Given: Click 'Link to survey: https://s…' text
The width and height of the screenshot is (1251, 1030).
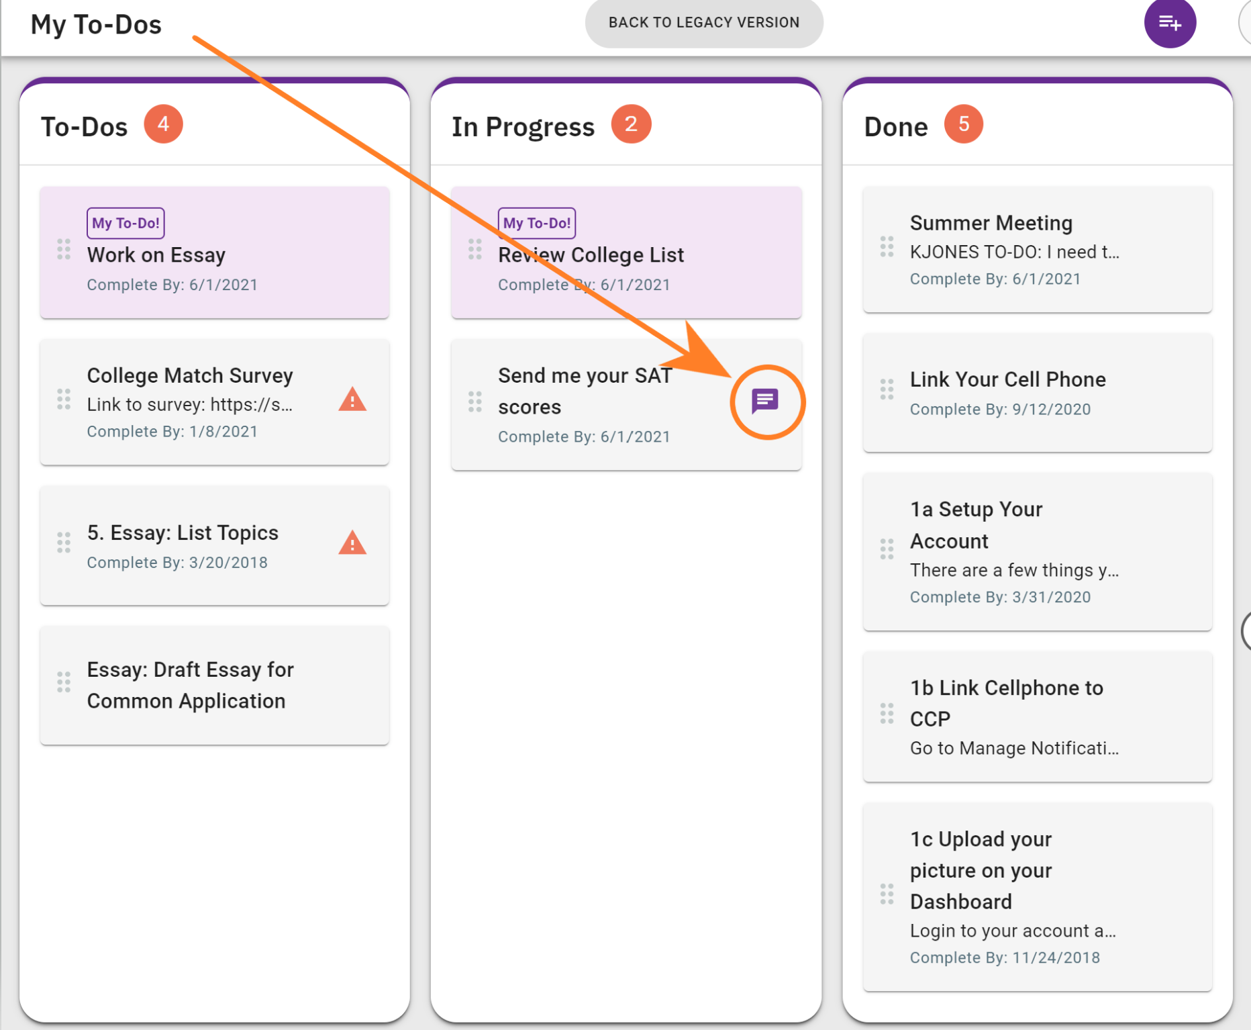Looking at the screenshot, I should [x=189, y=404].
